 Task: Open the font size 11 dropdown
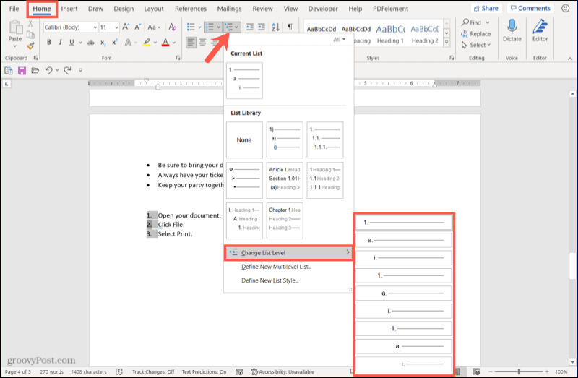click(x=116, y=27)
